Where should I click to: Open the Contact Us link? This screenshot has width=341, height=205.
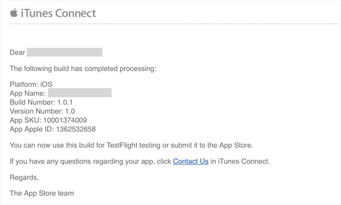(191, 161)
